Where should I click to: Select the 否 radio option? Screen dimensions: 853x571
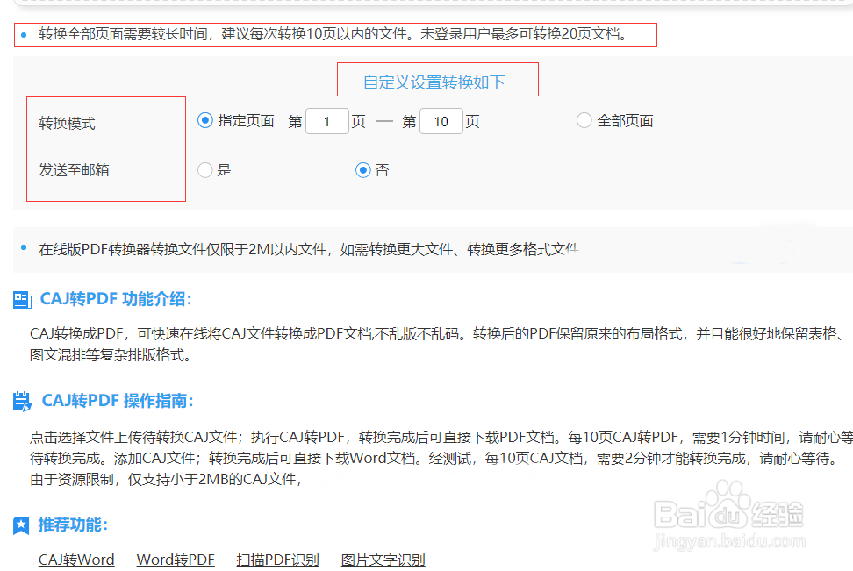pos(363,169)
